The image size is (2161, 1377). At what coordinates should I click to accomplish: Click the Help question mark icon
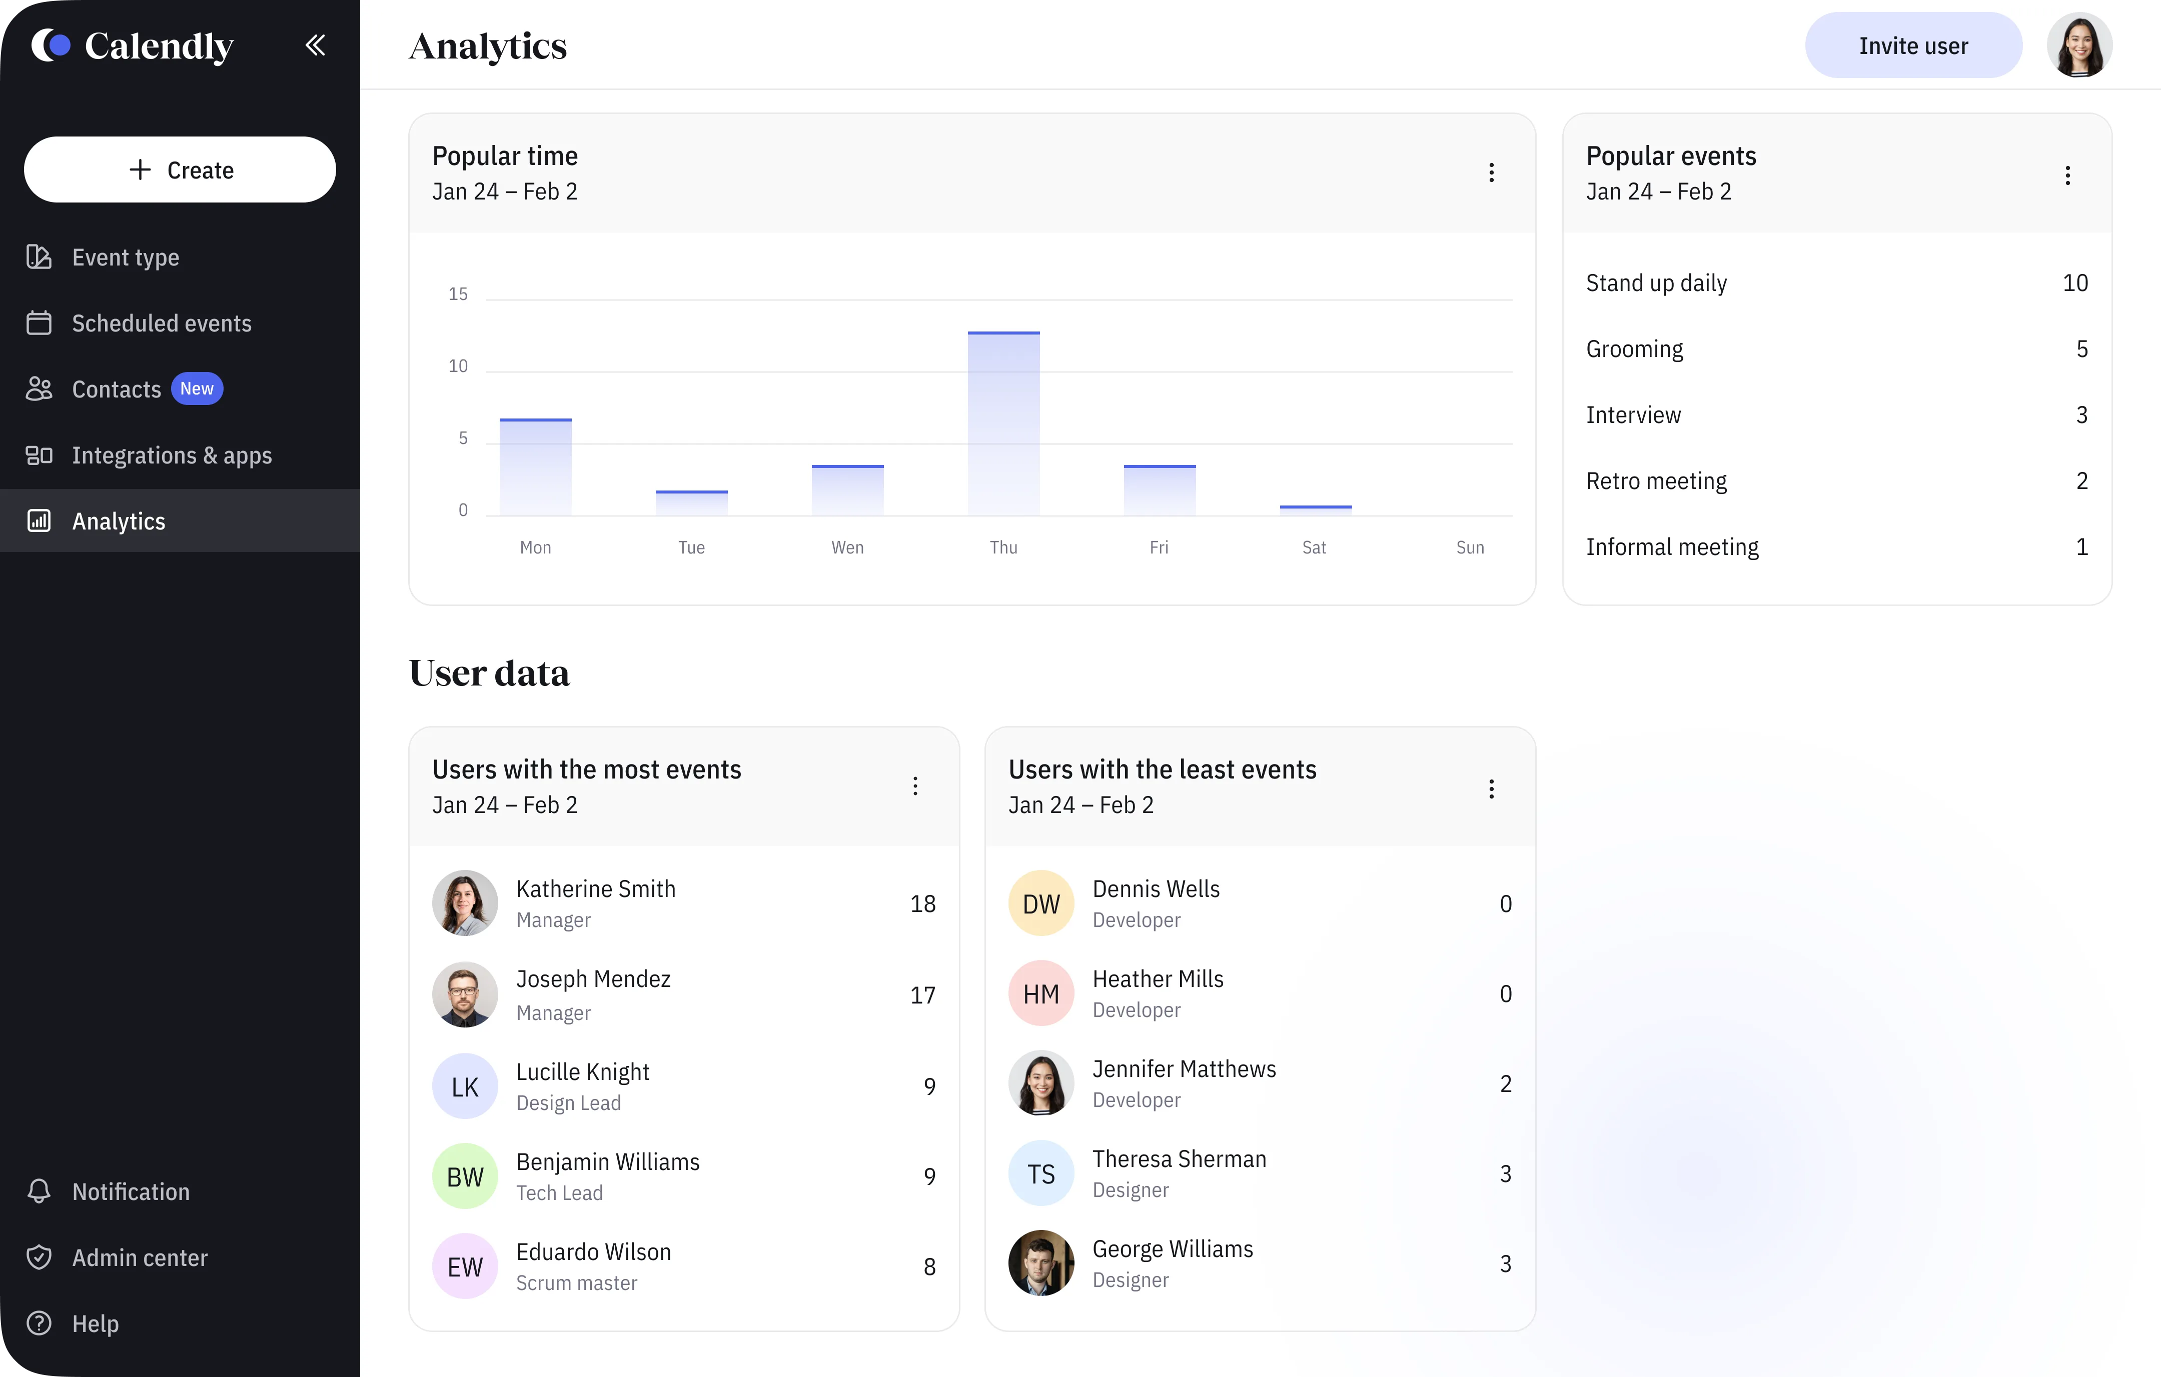tap(39, 1323)
